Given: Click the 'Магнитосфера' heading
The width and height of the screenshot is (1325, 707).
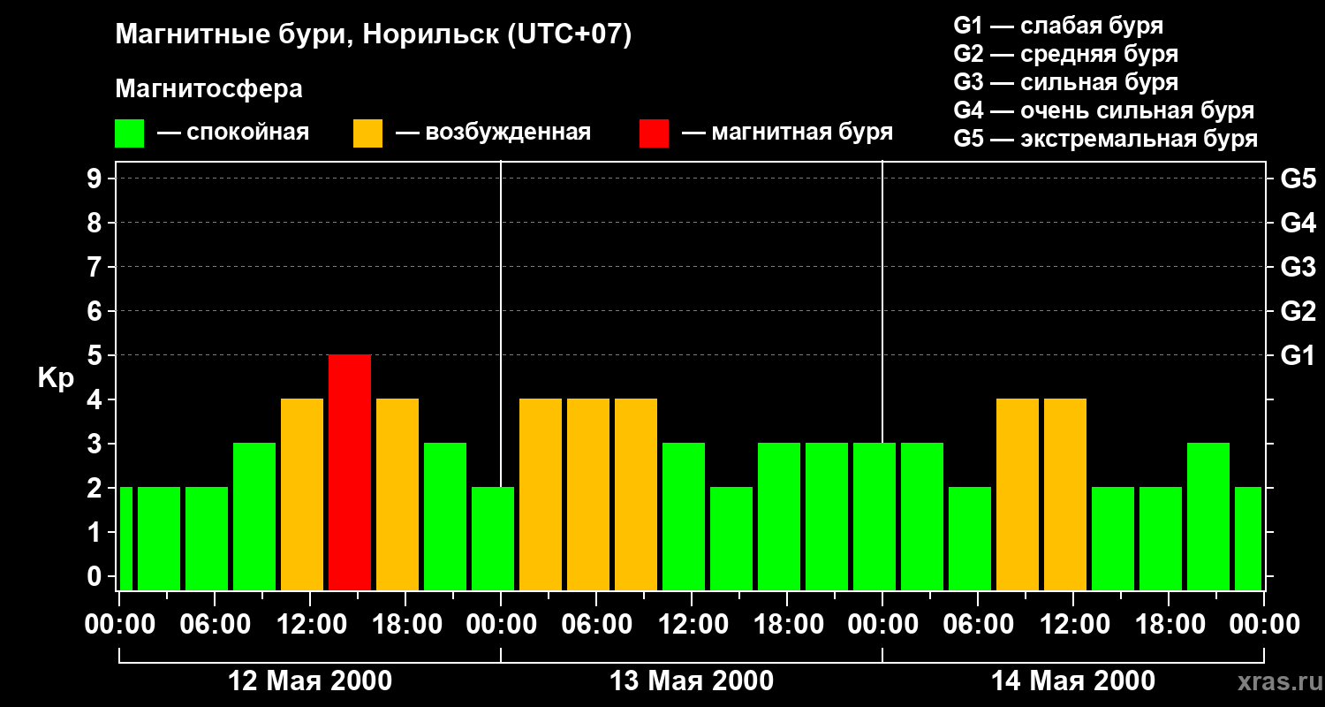Looking at the screenshot, I should tap(208, 88).
